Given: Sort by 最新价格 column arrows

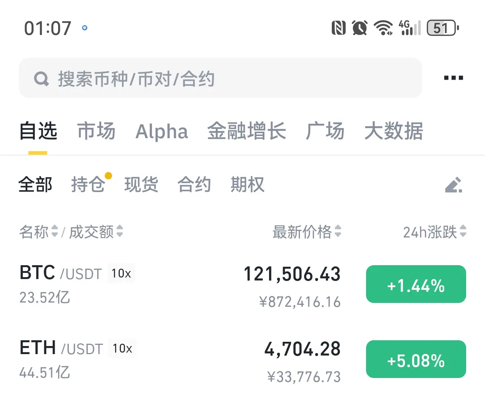Looking at the screenshot, I should tap(338, 231).
